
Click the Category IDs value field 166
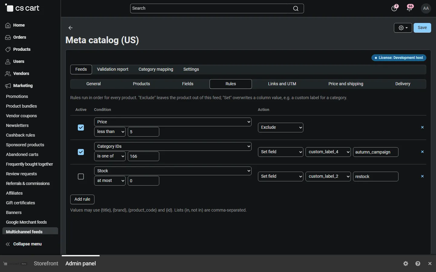(x=144, y=156)
